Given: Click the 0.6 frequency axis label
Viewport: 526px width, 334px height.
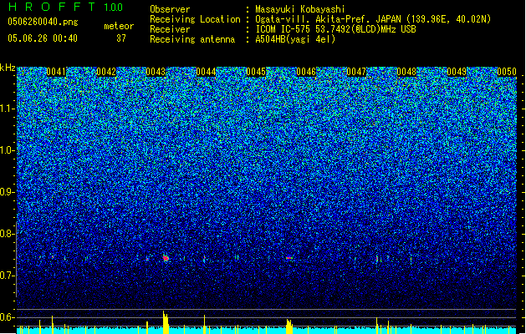Looking at the screenshot, I should (x=8, y=317).
